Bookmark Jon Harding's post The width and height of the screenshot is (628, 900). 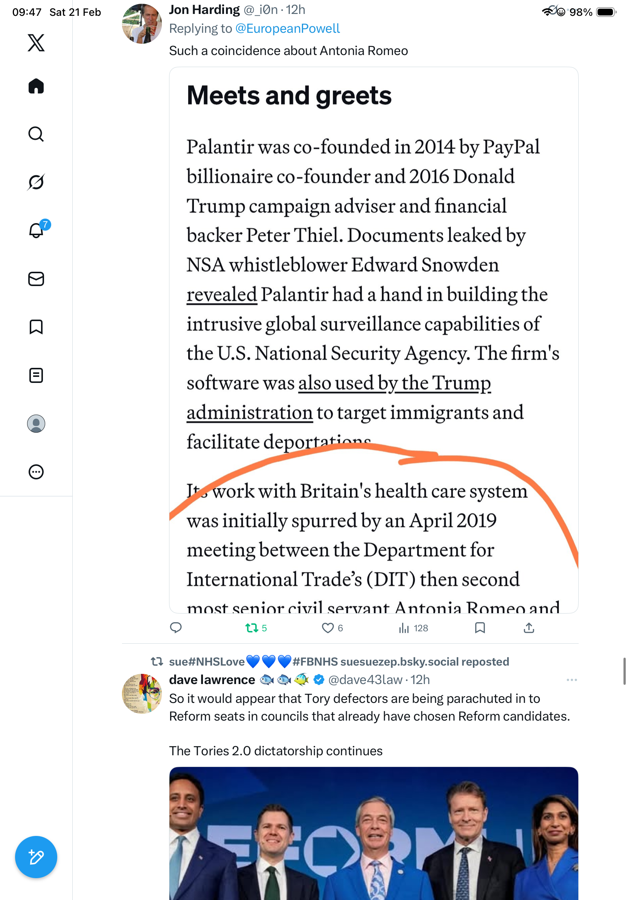480,628
